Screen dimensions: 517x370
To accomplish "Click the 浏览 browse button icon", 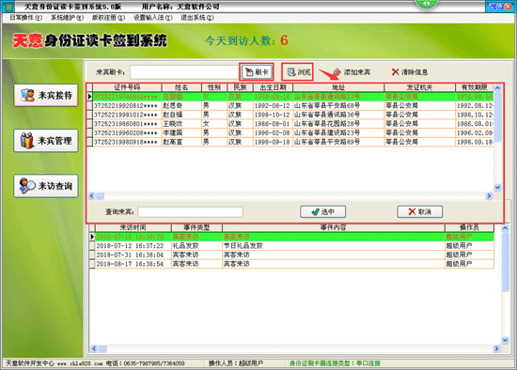I will 291,72.
